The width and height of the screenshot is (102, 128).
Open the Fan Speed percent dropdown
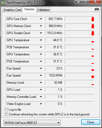coord(41,68)
